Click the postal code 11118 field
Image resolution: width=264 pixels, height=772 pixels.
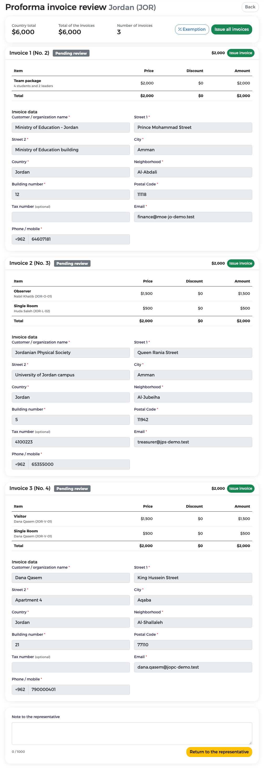click(193, 194)
